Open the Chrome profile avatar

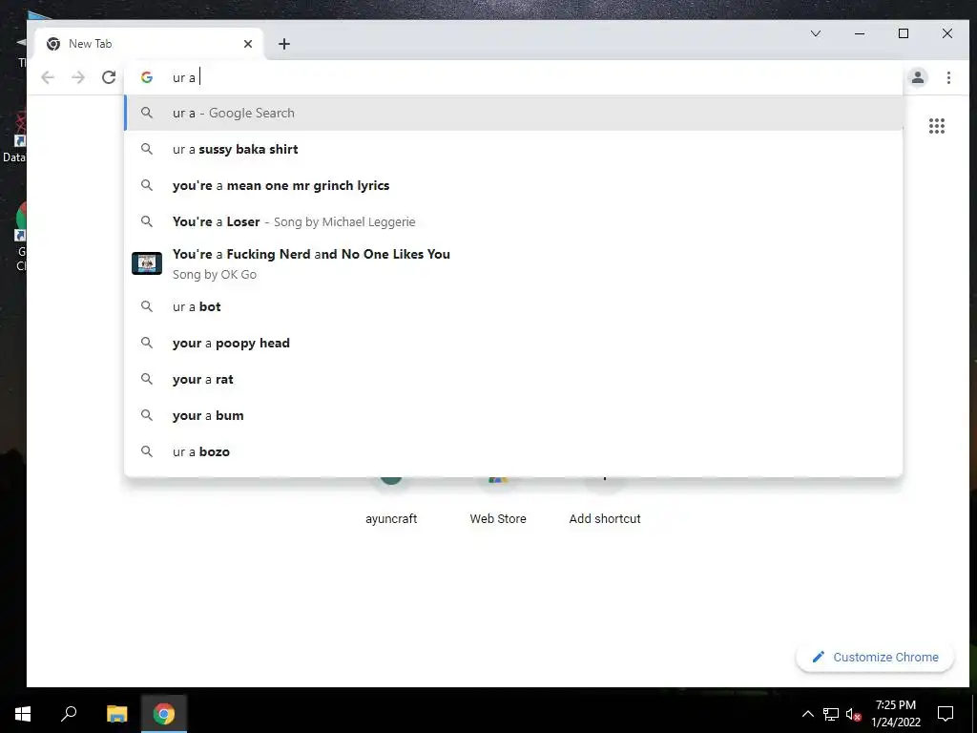pyautogui.click(x=917, y=77)
